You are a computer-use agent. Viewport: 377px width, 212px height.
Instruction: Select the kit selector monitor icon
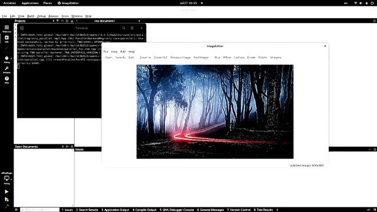[x=6, y=179]
